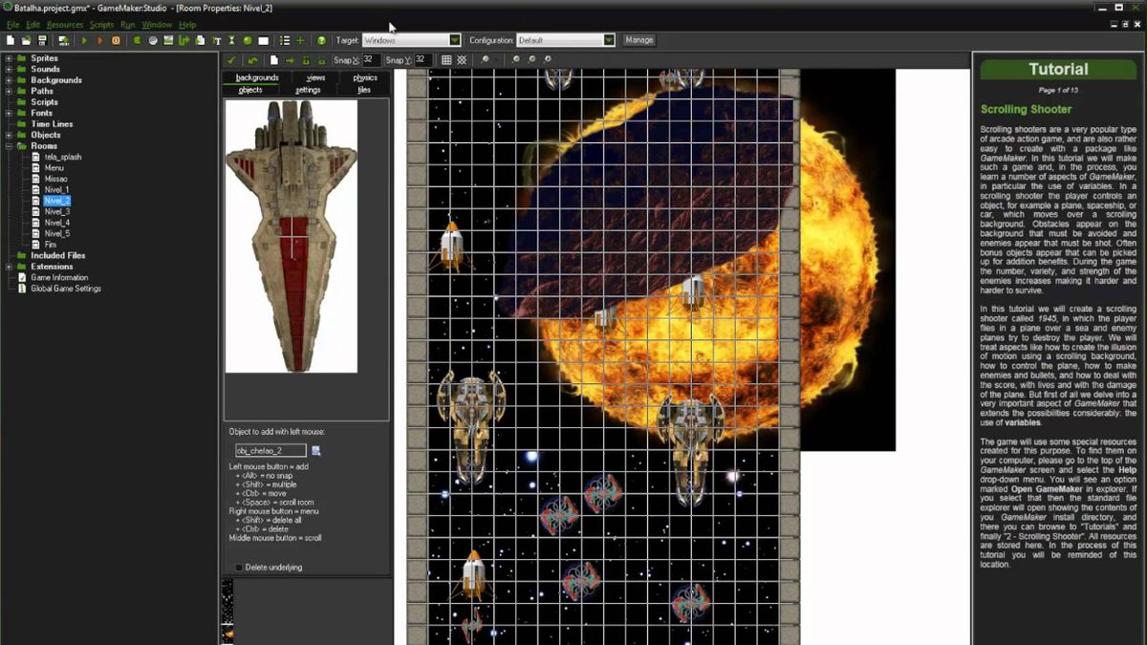Click the undo arrow in room toolbar
The height and width of the screenshot is (645, 1147).
[252, 60]
